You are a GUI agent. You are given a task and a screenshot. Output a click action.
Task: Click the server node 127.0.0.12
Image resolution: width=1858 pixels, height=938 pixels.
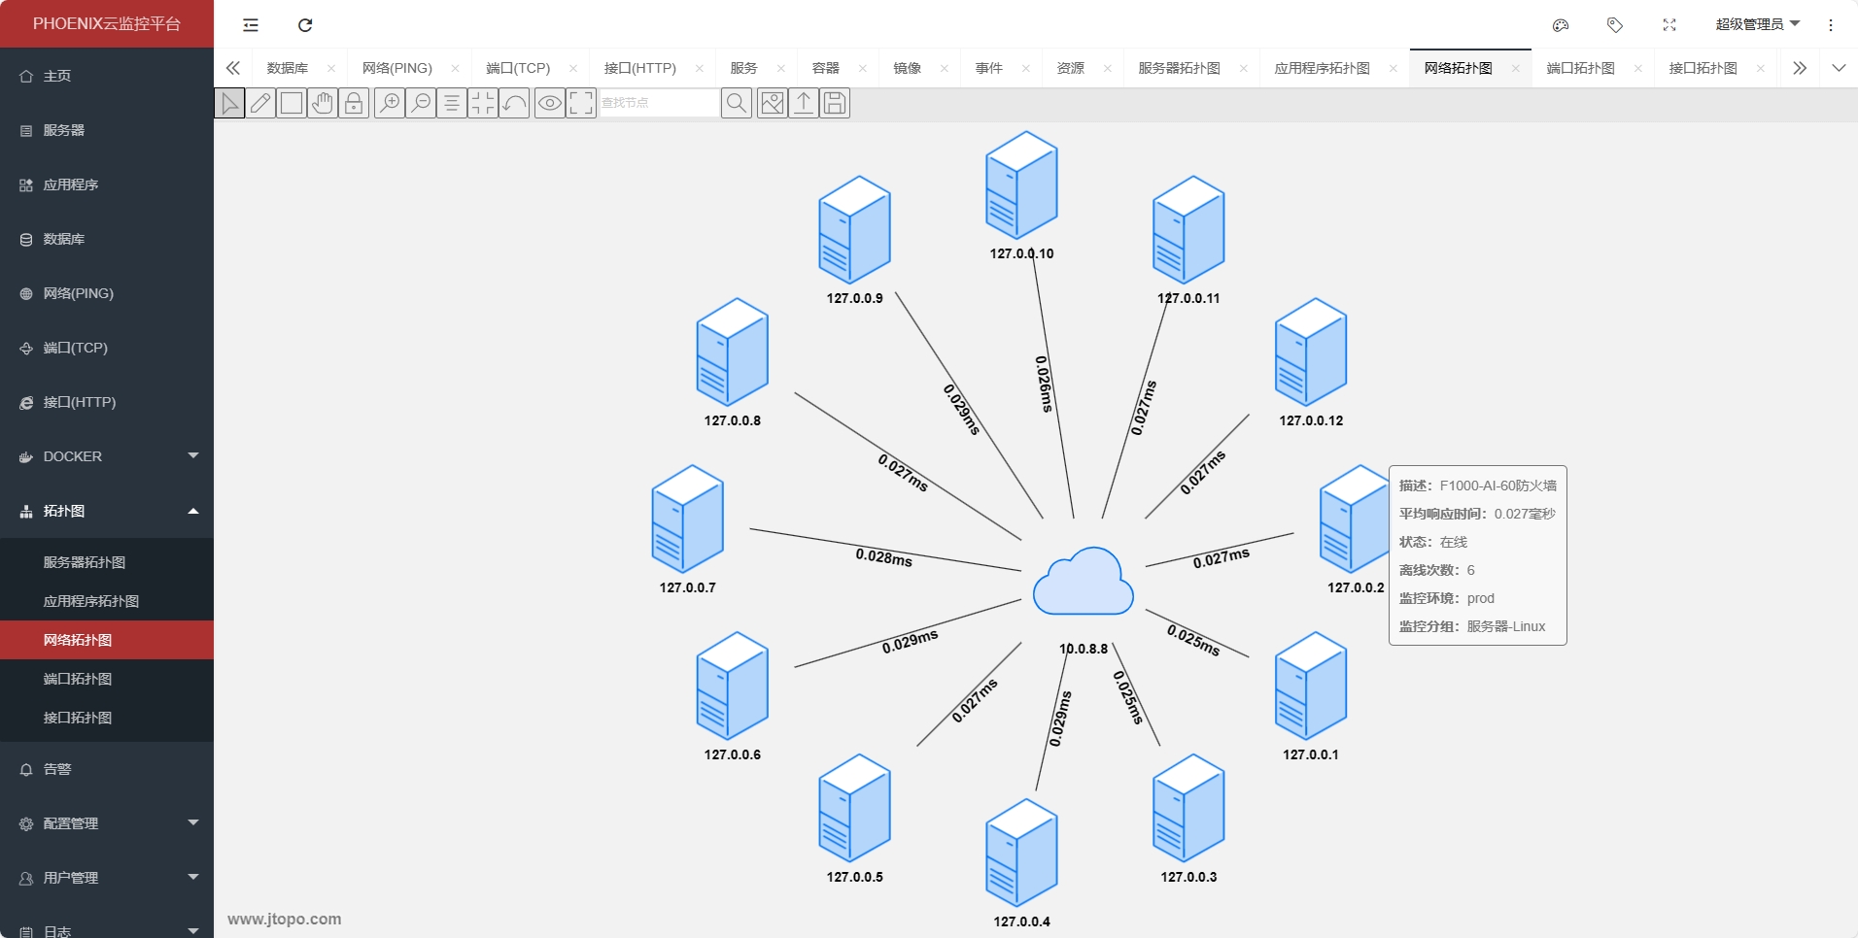click(1311, 352)
